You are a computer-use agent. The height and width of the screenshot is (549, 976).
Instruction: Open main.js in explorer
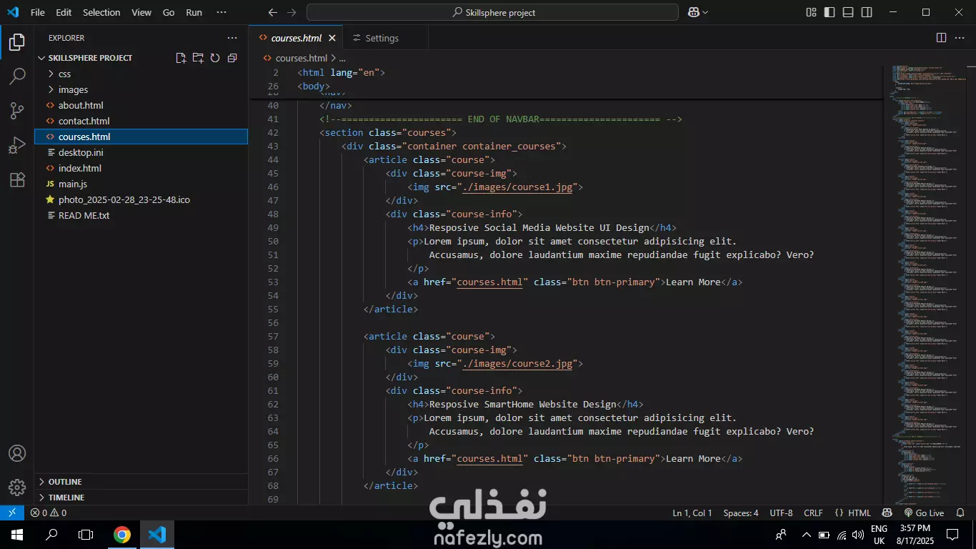tap(141, 184)
